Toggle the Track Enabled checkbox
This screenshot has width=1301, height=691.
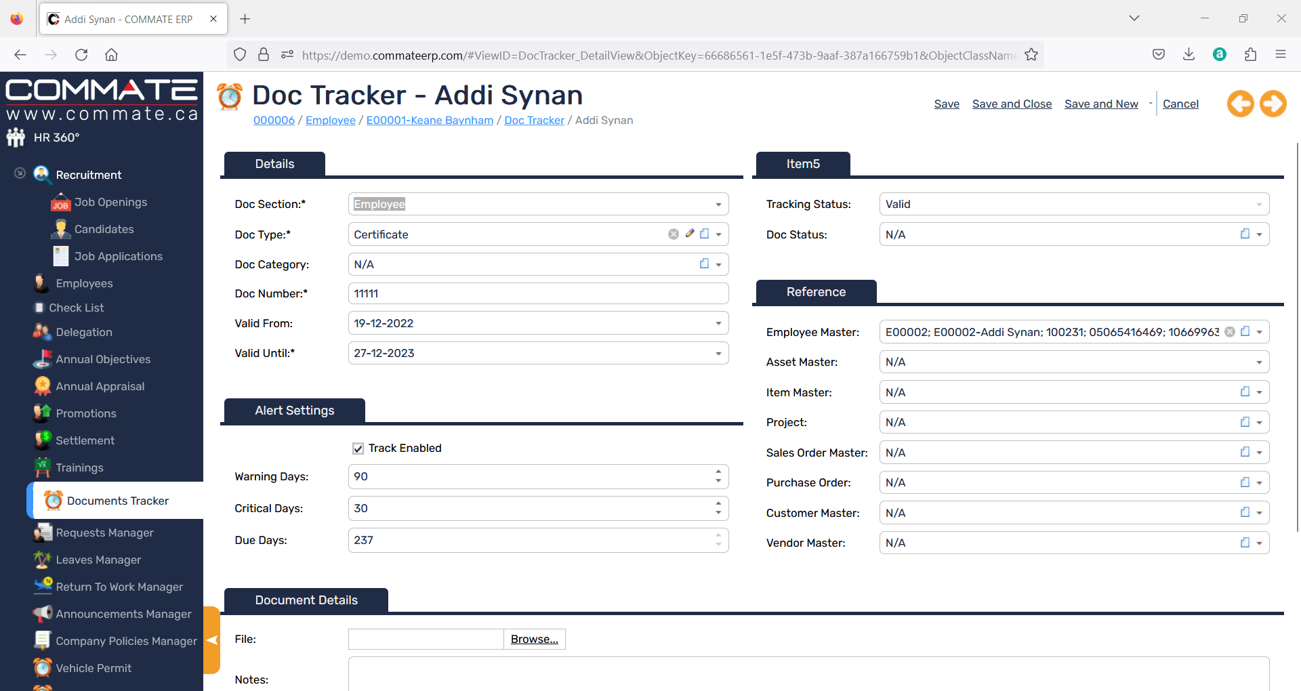click(358, 448)
